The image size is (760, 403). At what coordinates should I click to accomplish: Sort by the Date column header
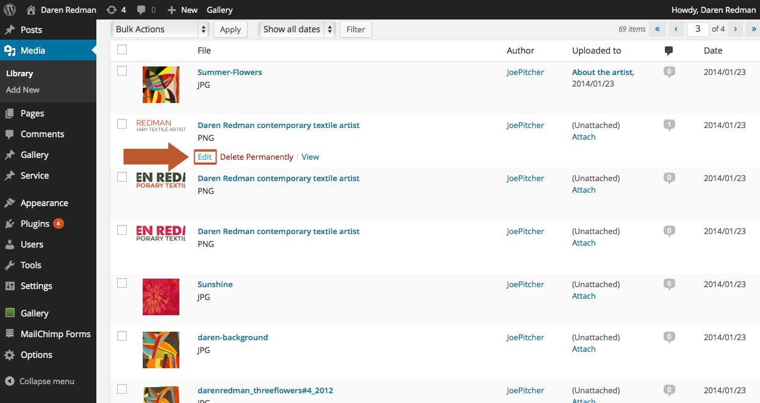pyautogui.click(x=713, y=51)
